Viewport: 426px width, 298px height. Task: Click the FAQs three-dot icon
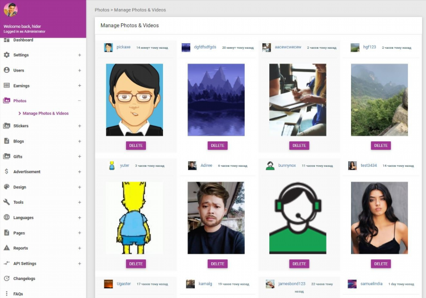pos(6,293)
